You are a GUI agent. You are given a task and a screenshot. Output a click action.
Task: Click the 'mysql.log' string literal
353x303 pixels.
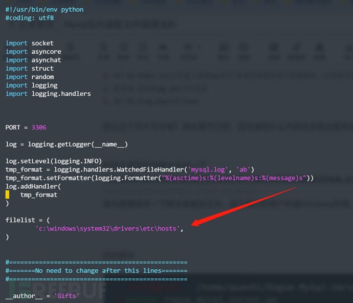(208, 169)
